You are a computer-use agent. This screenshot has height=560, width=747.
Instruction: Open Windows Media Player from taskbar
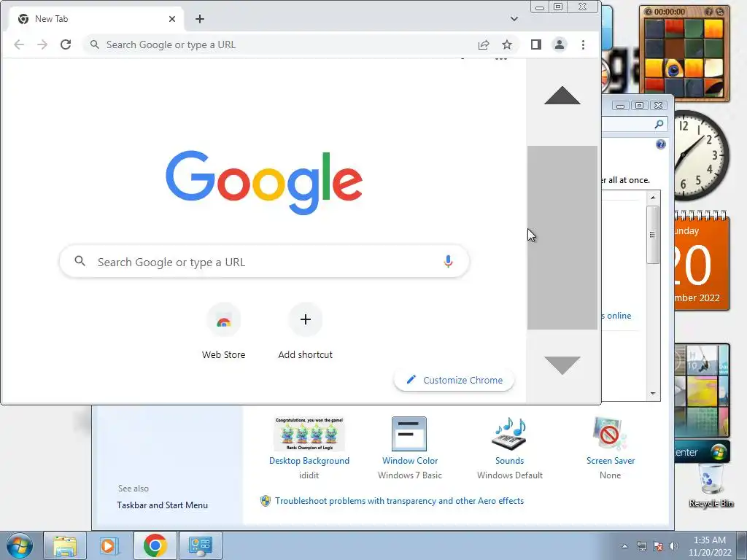point(109,545)
